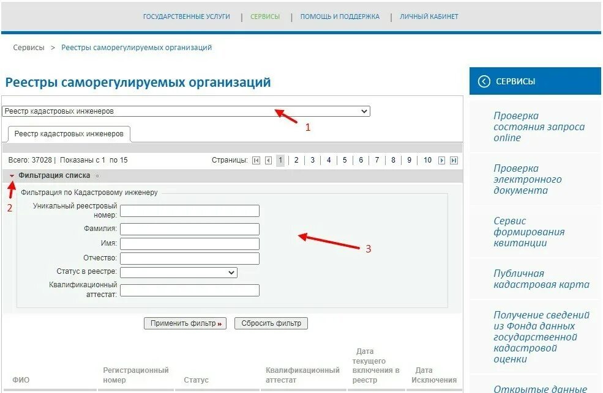This screenshot has height=393, width=603.
Task: Open Сервис формирования квитанции link
Action: coord(529,232)
